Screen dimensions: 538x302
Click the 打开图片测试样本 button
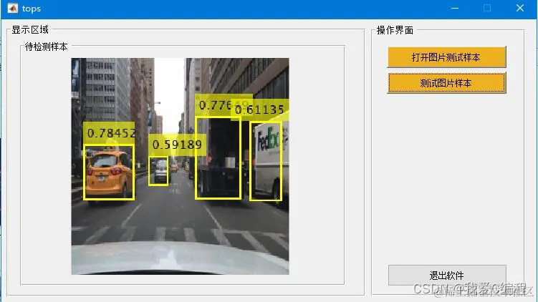point(447,57)
